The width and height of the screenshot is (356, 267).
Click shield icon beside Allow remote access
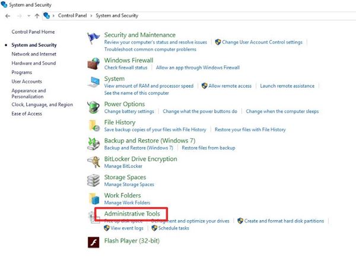[204, 86]
